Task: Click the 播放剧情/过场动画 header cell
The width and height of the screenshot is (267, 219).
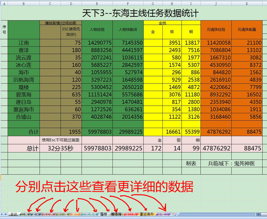Action: tap(61, 23)
